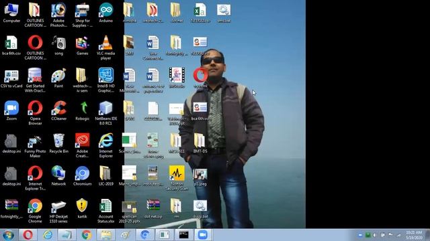Open Get Started With Oracle shortcut
Viewport: 430px width, 241px height.
pos(35,80)
